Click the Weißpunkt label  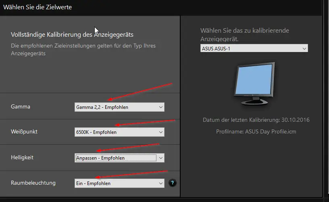[24, 132]
